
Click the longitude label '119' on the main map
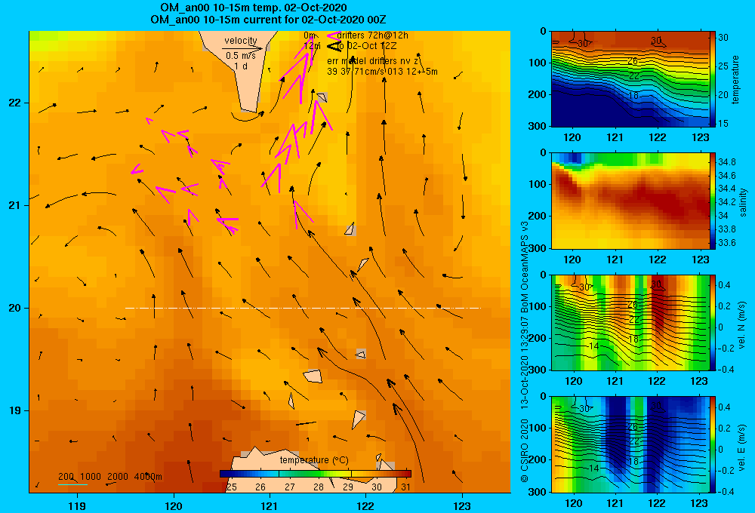[78, 505]
